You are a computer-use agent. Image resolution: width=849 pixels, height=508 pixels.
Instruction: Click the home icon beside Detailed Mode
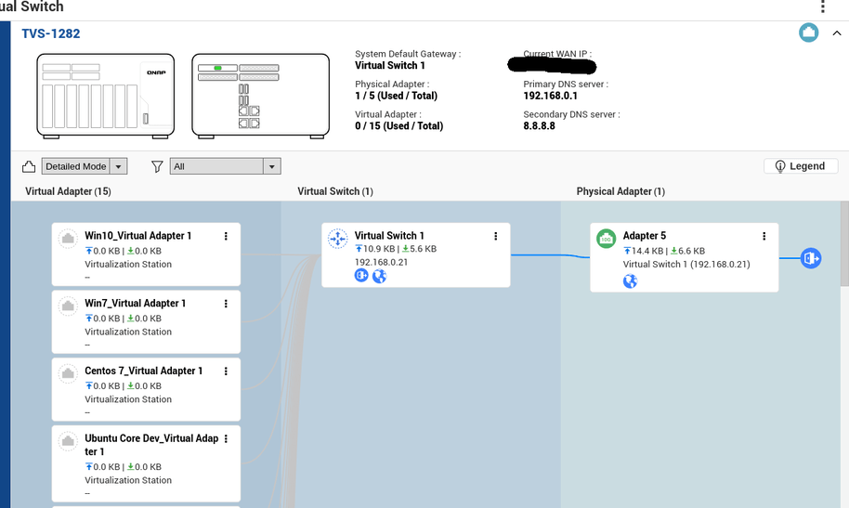[x=29, y=166]
